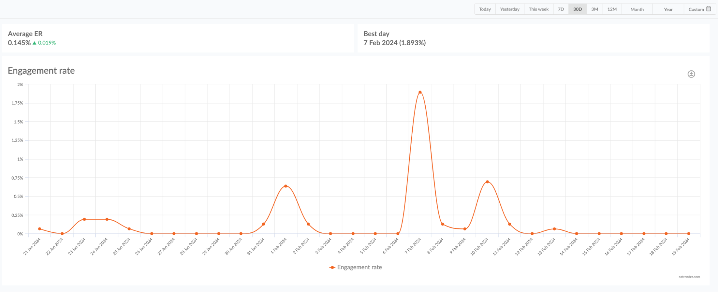Screen dimensions: 718x292
Task: Switch to the 3M range
Action: point(594,9)
